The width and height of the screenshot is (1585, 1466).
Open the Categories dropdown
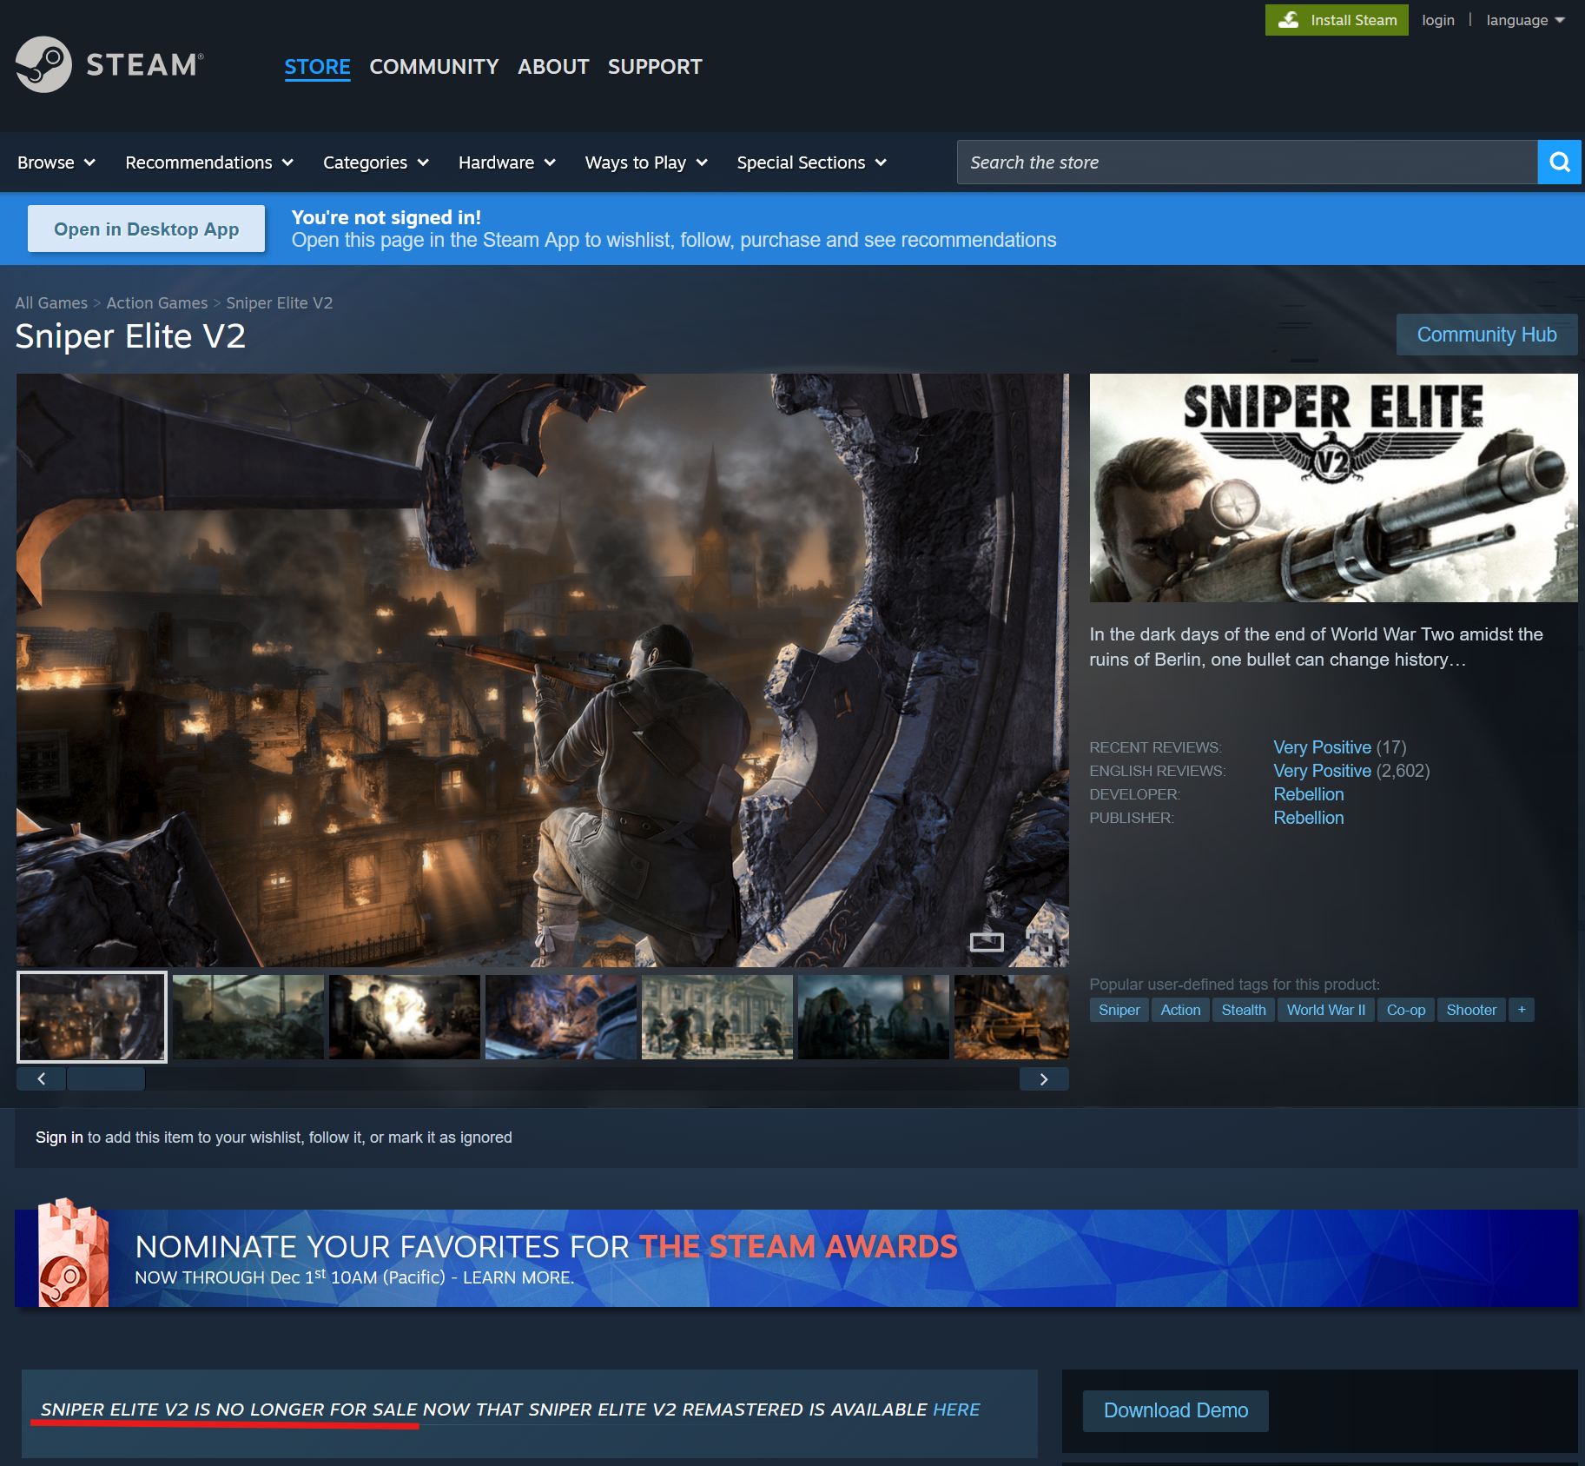click(x=375, y=163)
